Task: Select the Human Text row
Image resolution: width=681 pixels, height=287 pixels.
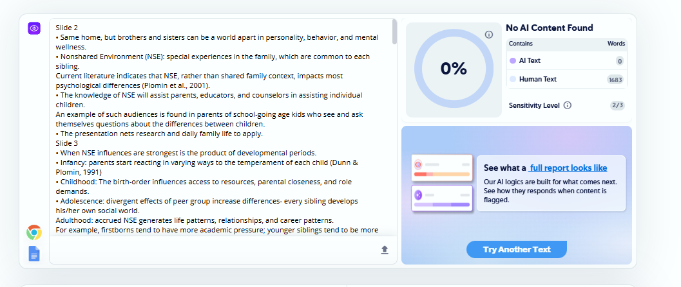Action: pos(567,79)
